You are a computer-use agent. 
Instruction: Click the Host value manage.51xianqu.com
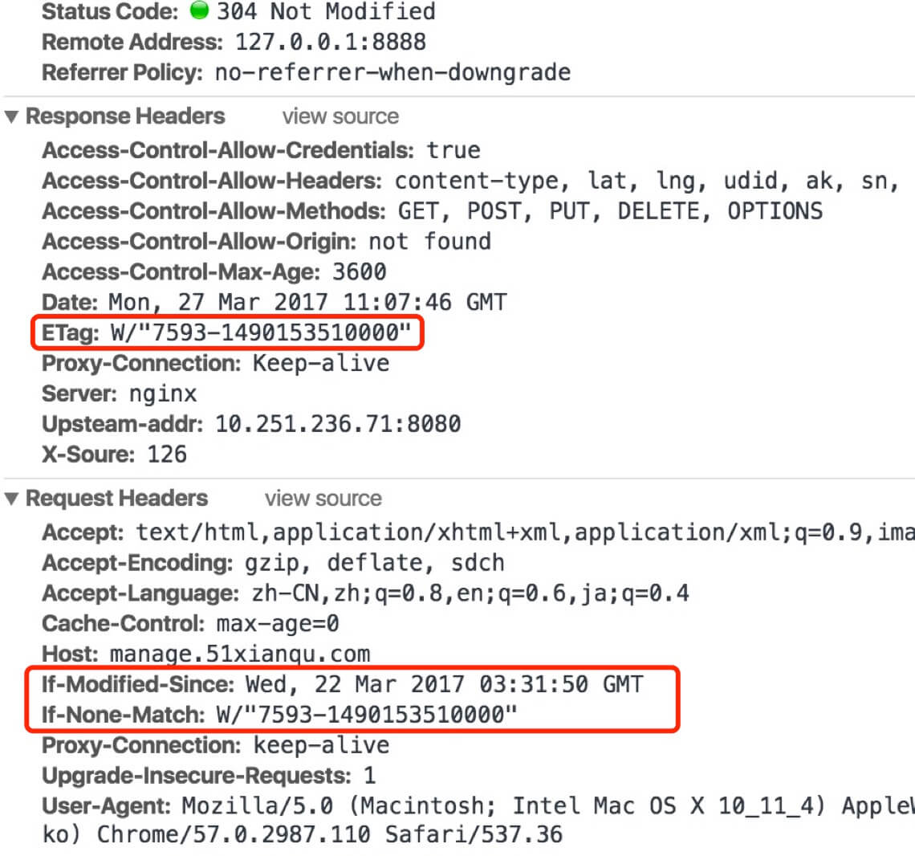(240, 654)
